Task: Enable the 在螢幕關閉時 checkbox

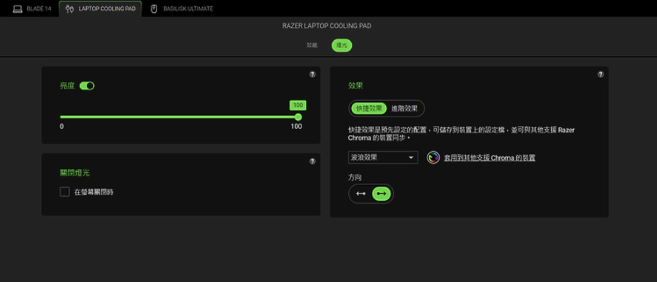Action: coord(64,192)
